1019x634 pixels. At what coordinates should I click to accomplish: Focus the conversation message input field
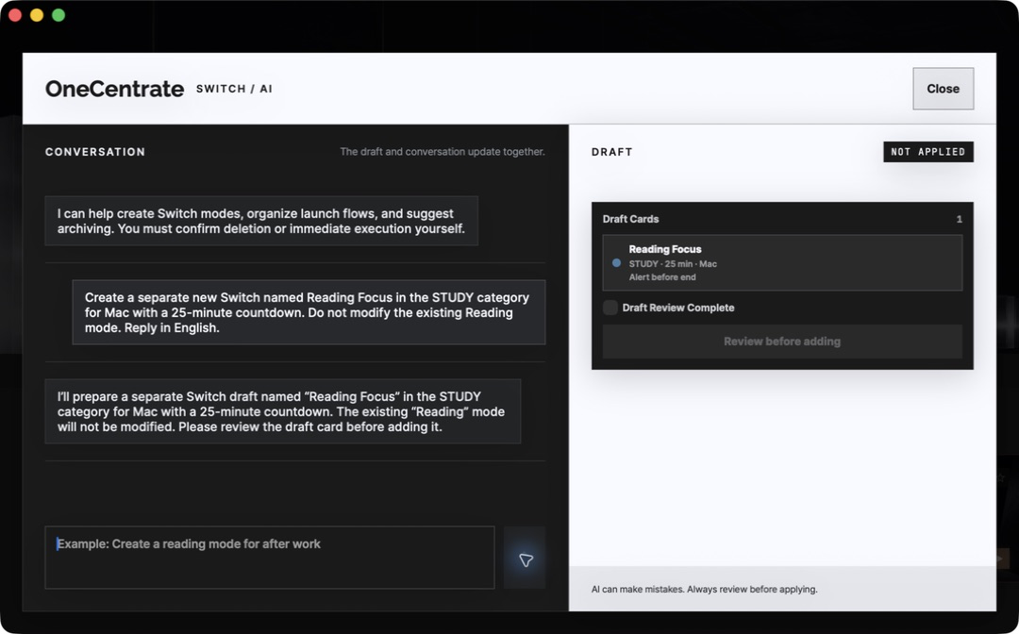click(x=270, y=558)
